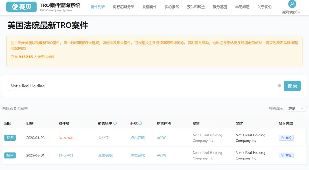
Task: Open case number 26-cv-890 link
Action: tap(66, 138)
